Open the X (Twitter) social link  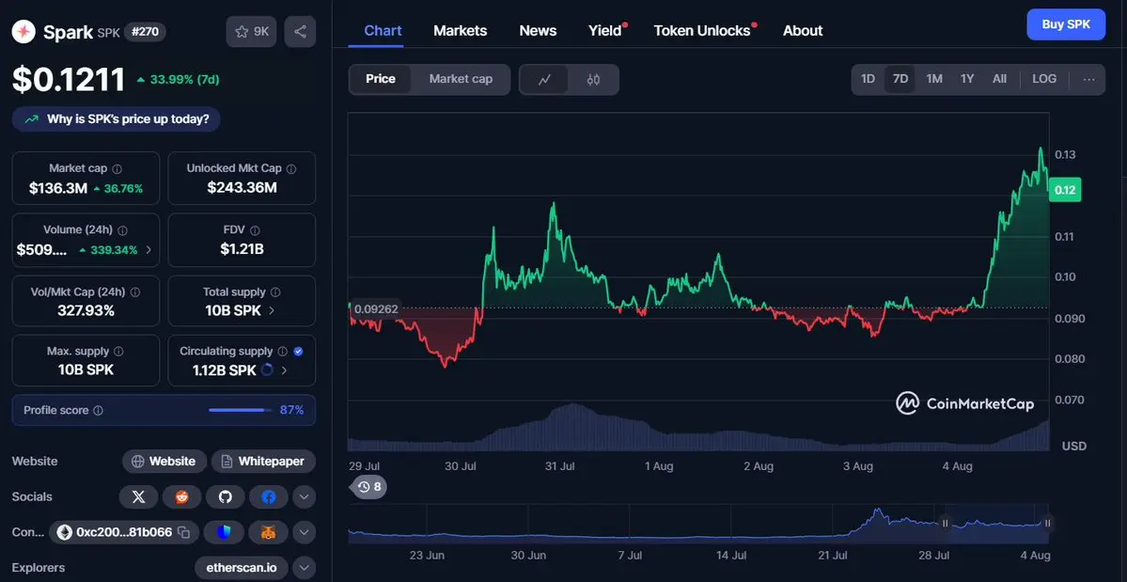pos(139,497)
